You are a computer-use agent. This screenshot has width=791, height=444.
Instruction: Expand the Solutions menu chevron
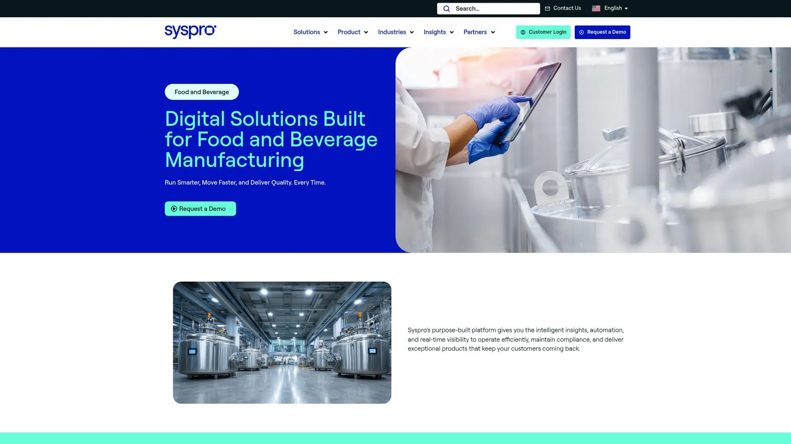point(325,32)
